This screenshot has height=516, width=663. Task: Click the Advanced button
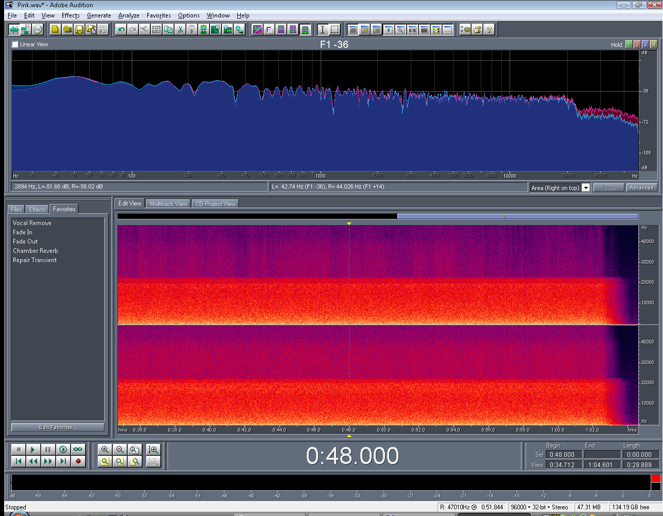641,188
